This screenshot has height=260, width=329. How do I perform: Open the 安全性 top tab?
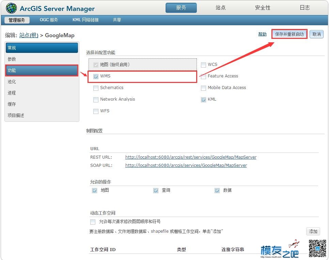point(263,8)
